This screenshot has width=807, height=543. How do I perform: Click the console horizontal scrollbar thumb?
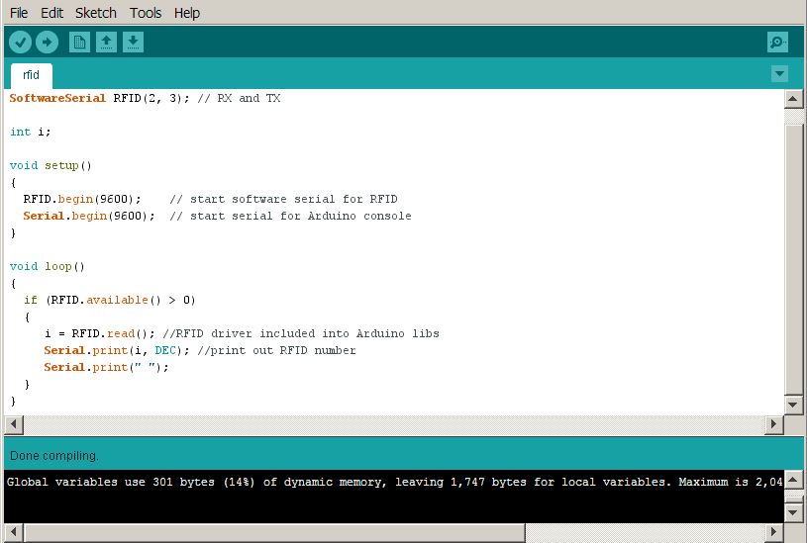tap(274, 532)
